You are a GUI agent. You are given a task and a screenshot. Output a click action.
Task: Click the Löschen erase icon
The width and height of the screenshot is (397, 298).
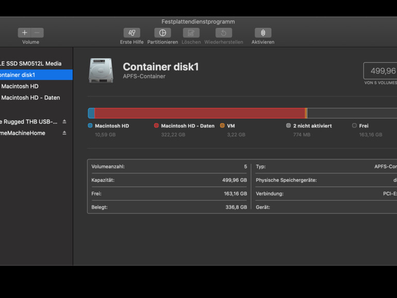pos(191,32)
